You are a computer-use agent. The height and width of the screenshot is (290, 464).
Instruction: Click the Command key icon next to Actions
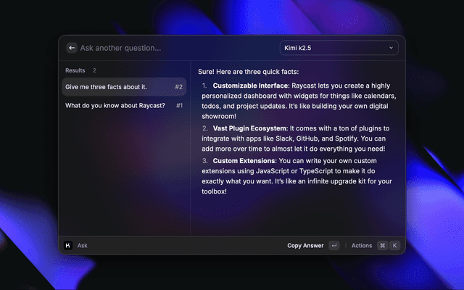tap(382, 246)
